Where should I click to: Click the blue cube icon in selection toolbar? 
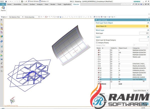click(x=60, y=17)
